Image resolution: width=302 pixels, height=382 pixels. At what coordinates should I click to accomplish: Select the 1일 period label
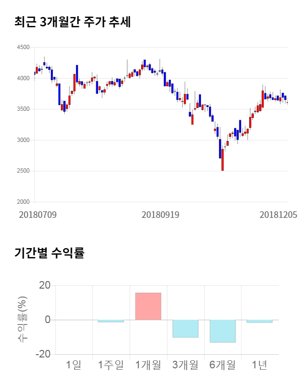(x=74, y=365)
